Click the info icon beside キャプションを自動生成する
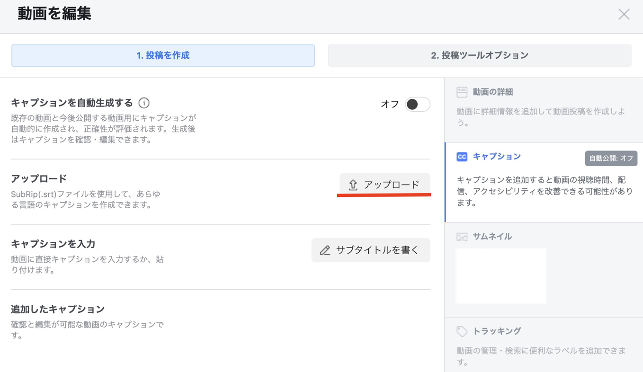The height and width of the screenshot is (372, 643). pos(144,103)
